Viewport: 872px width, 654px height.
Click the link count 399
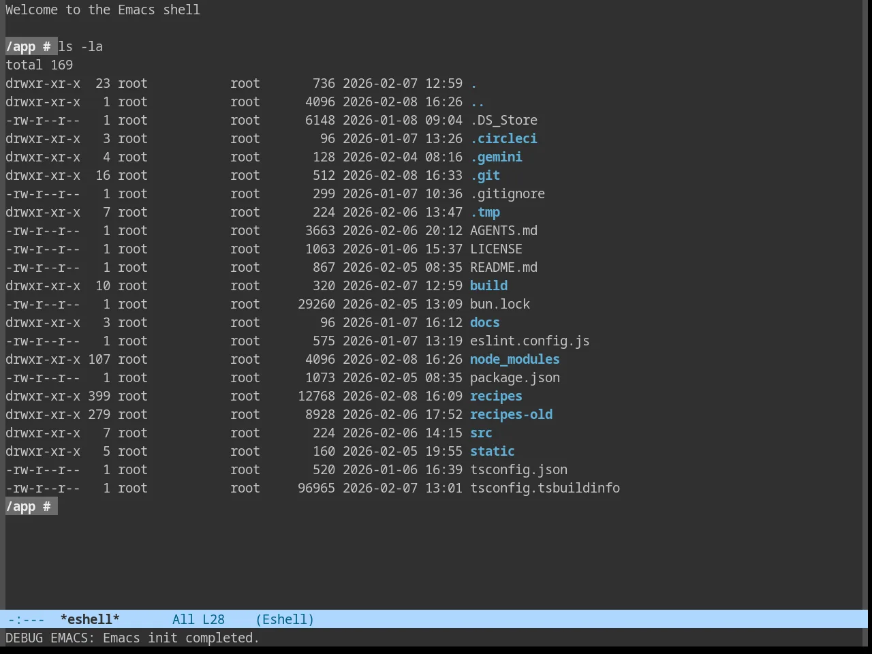point(99,396)
